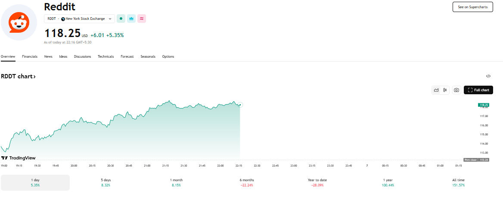Image resolution: width=503 pixels, height=198 pixels.
Task: Click the embed code icon
Action: point(488,76)
